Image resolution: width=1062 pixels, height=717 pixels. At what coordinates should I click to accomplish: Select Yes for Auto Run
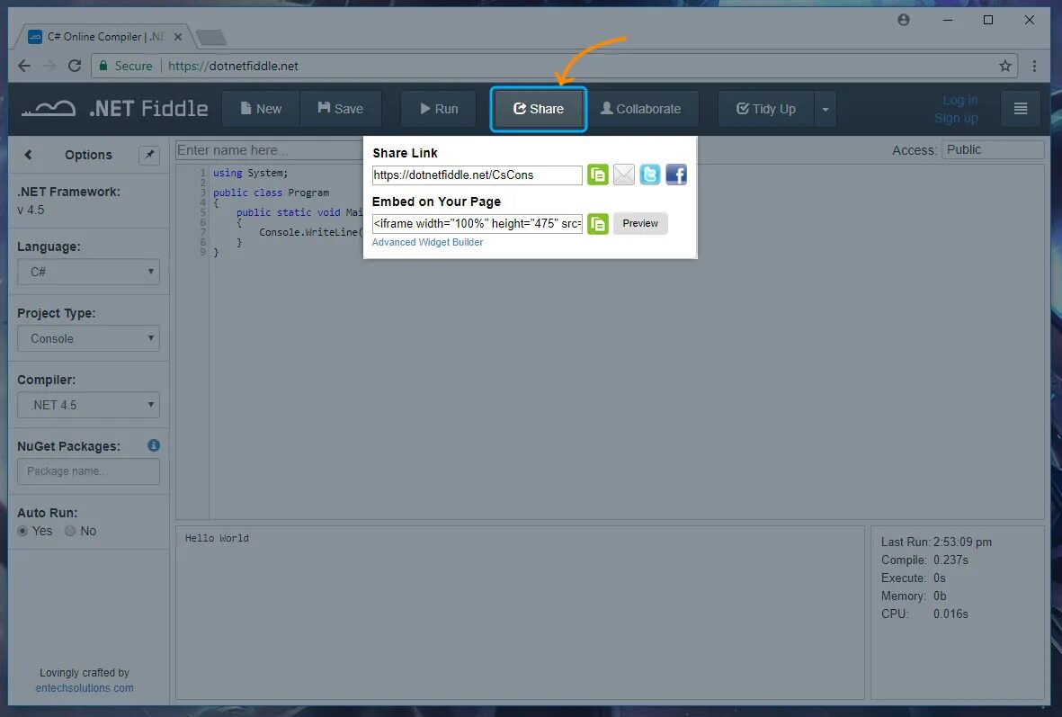pyautogui.click(x=23, y=532)
